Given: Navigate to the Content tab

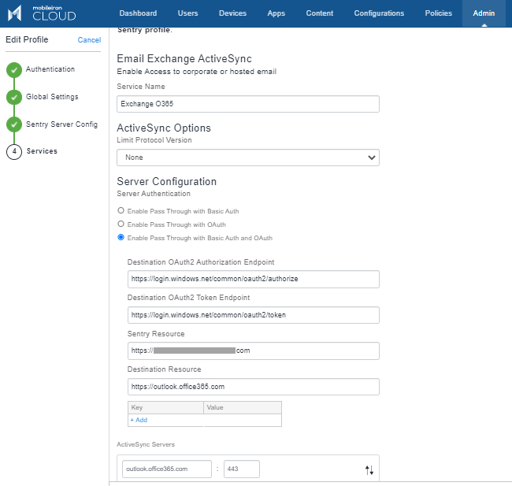Looking at the screenshot, I should pos(319,13).
